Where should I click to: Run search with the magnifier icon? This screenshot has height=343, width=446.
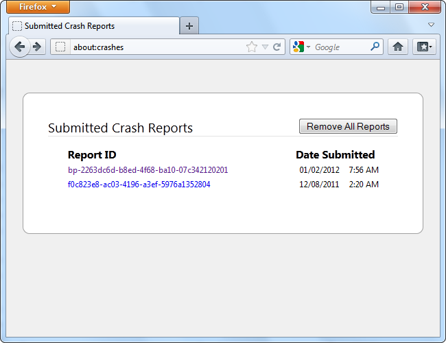[375, 47]
